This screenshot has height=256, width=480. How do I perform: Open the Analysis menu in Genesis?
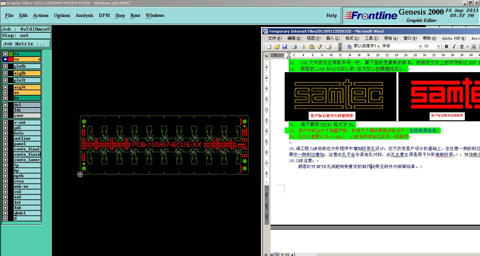[84, 15]
